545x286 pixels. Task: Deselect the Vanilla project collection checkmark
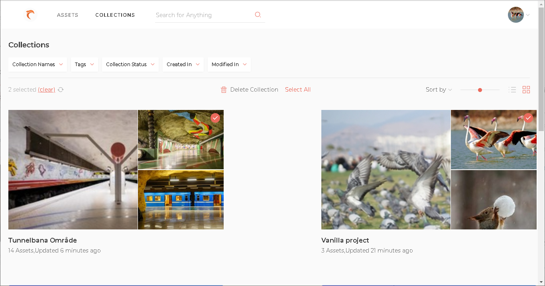pos(528,118)
